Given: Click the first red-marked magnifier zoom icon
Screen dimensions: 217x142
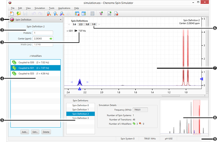Looking at the screenshot, I should pos(48,13).
